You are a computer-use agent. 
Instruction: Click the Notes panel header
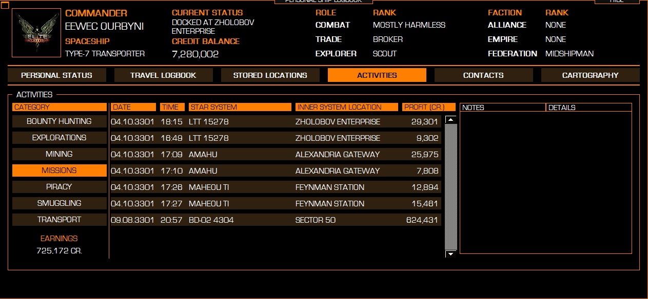503,108
